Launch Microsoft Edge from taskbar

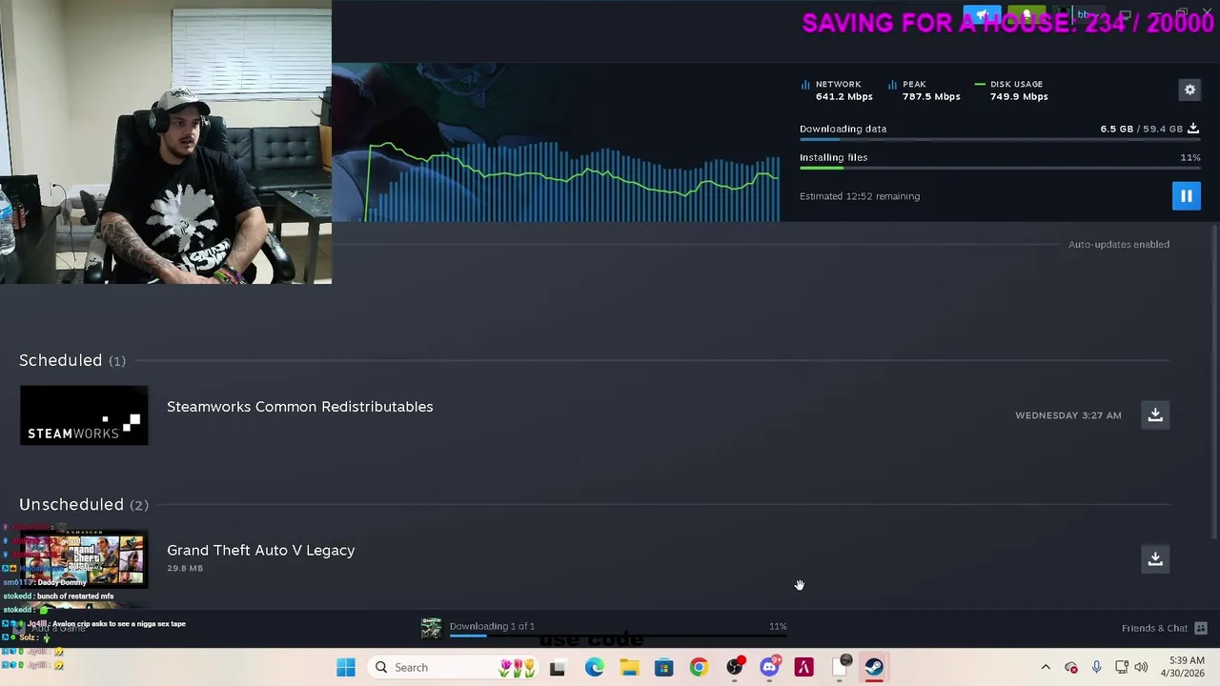[594, 667]
